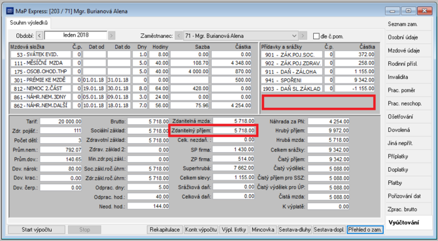The width and height of the screenshot is (438, 241).
Task: Click the Neod. hod. value 144.00
Action: coord(148,206)
